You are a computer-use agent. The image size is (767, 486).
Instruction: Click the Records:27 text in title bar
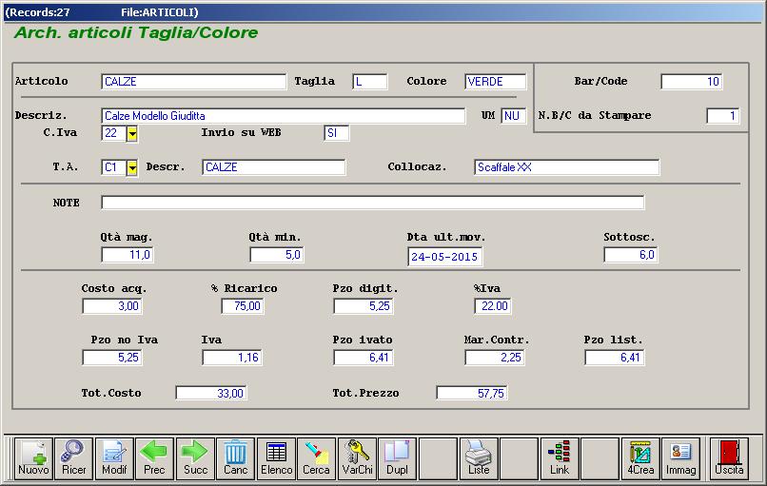point(39,12)
